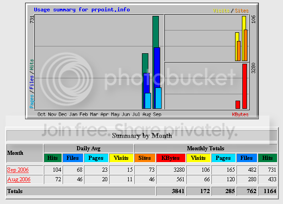The width and height of the screenshot is (283, 204).
Task: Click the blue Monthly Totals Files header
Action: [x=246, y=158]
